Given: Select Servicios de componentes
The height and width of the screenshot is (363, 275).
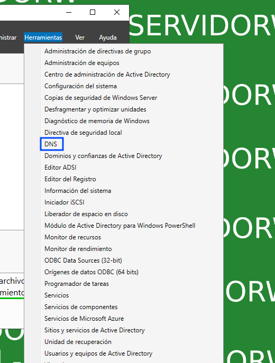Looking at the screenshot, I should click(x=81, y=307).
